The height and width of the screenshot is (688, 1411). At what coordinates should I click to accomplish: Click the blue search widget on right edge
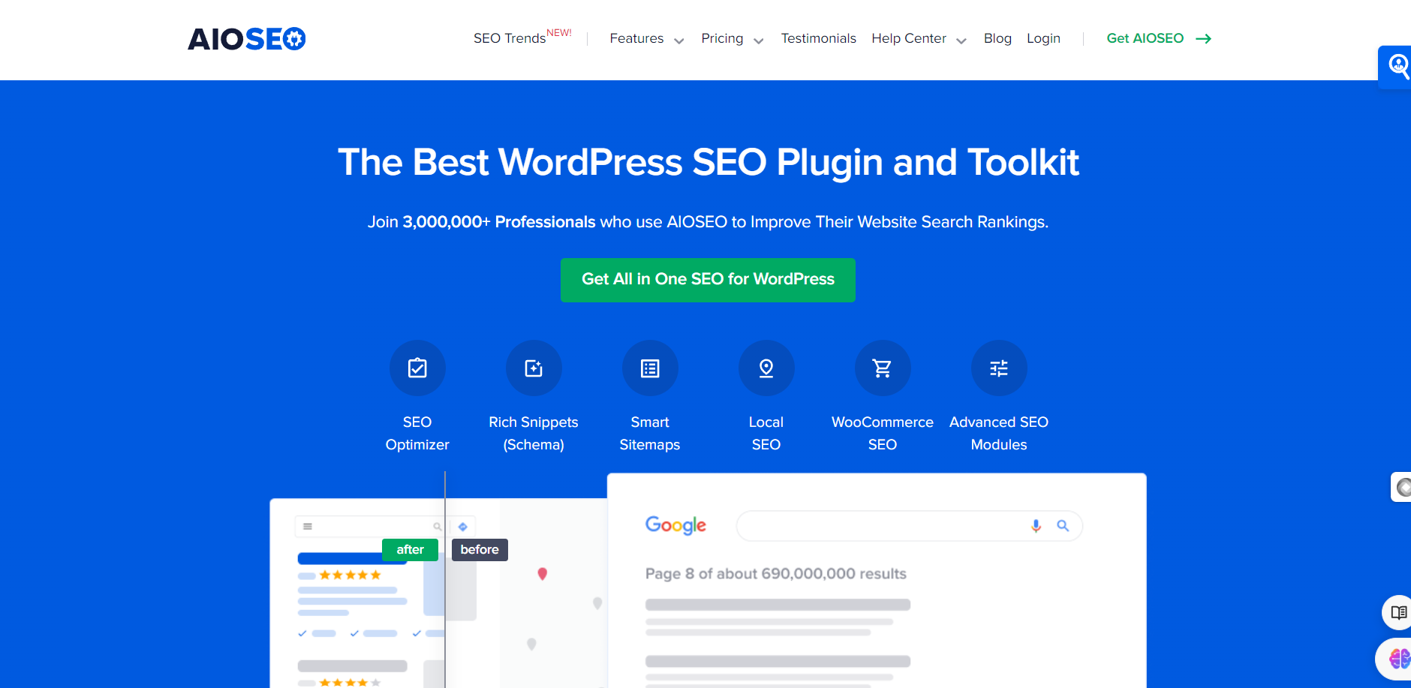tap(1395, 67)
